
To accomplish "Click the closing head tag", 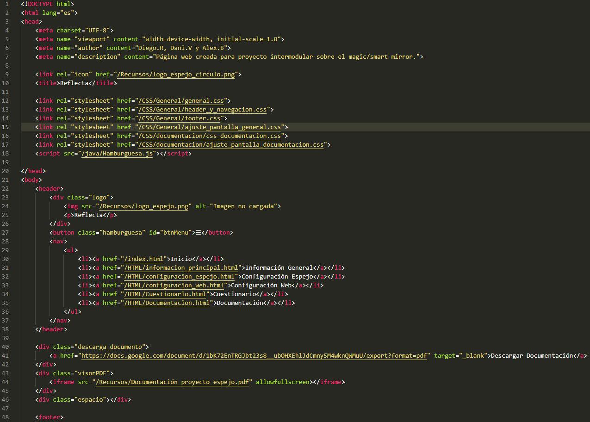I will click(x=33, y=171).
